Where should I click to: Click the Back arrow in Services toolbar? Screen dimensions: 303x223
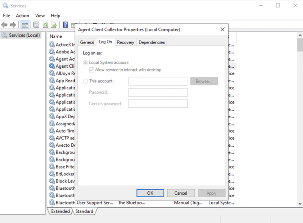[4, 25]
